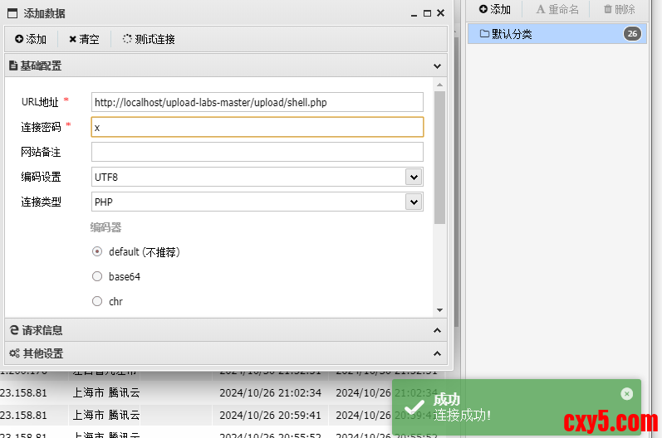Click the 26 count badge
Screen dimensions: 662x438
632,34
